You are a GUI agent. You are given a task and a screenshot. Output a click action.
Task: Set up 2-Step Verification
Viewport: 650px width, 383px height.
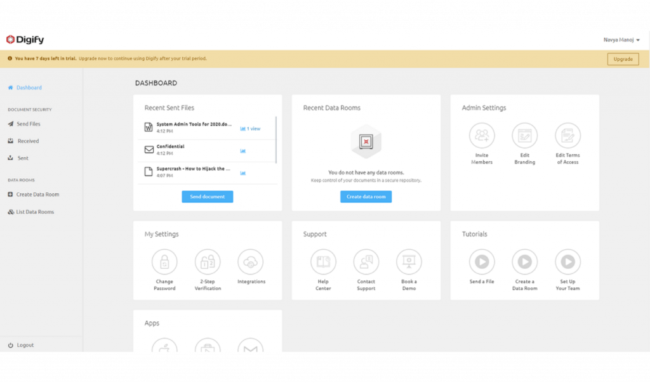pyautogui.click(x=207, y=261)
